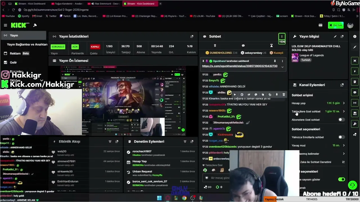The width and height of the screenshot is (360, 202).
Task: Turn off the green sayısını göster switch
Action: pyautogui.click(x=341, y=179)
